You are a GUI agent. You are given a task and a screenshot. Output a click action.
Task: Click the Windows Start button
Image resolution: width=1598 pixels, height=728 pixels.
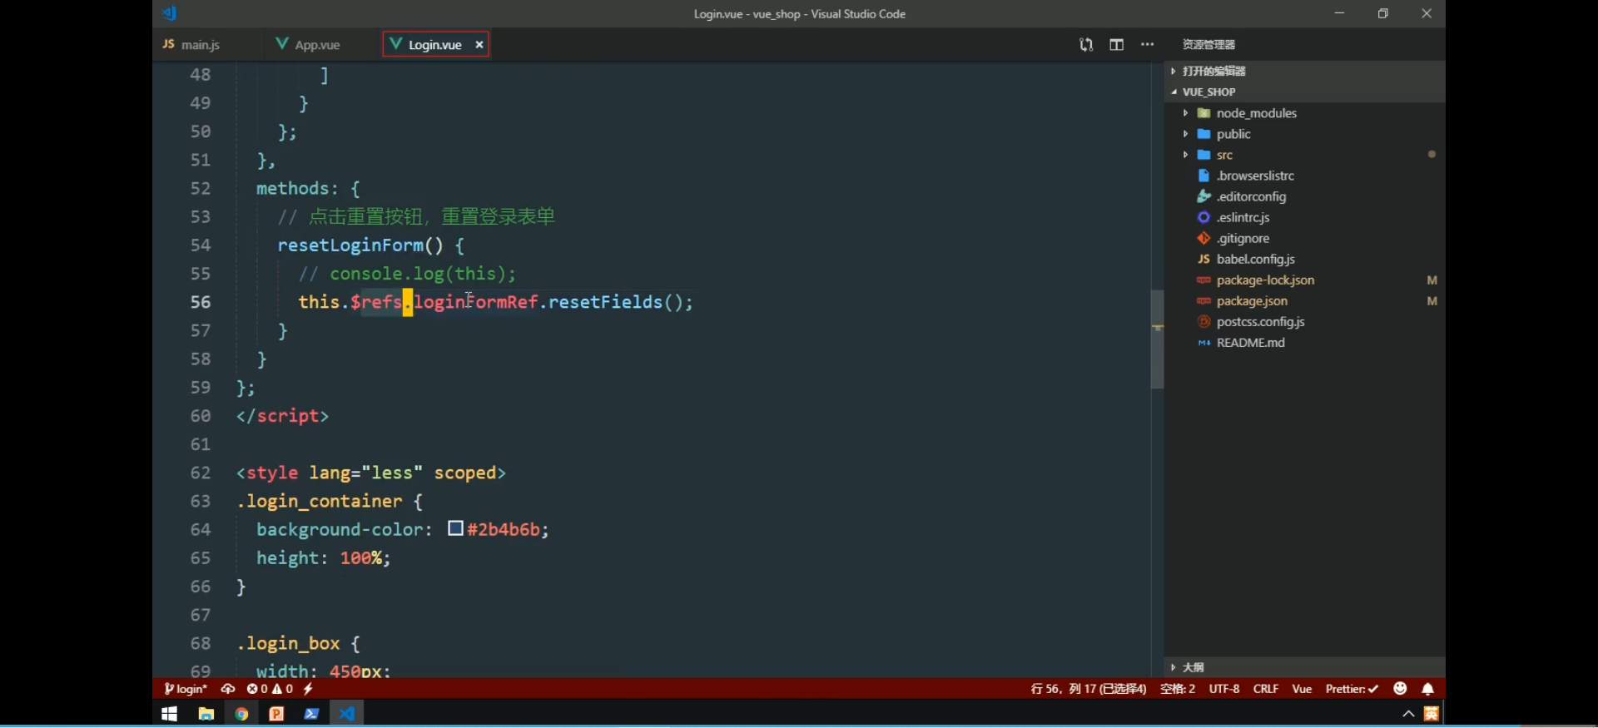pyautogui.click(x=169, y=714)
